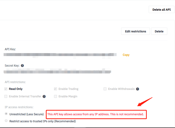Viewport: 175px width, 128px height.
Task: Click the Secret Key label
Action: click(12, 65)
